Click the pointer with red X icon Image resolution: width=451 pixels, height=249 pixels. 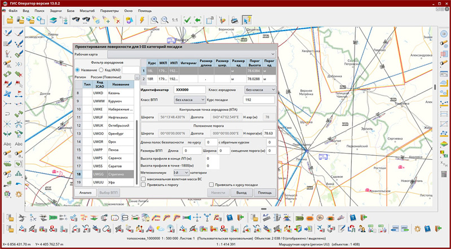point(117,20)
